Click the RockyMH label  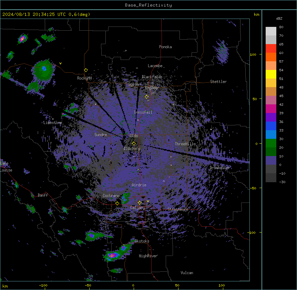(84, 78)
